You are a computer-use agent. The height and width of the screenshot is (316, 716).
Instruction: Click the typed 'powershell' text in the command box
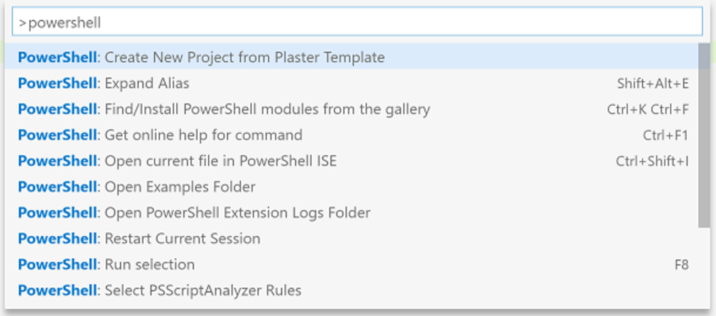click(x=64, y=23)
